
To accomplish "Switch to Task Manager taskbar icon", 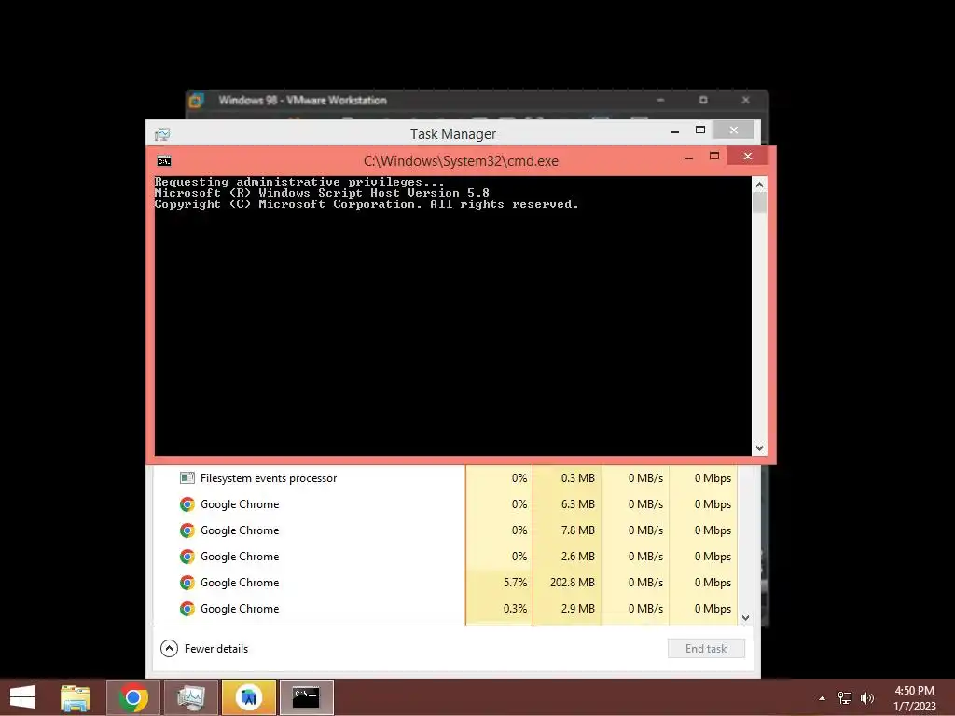I will tap(191, 697).
